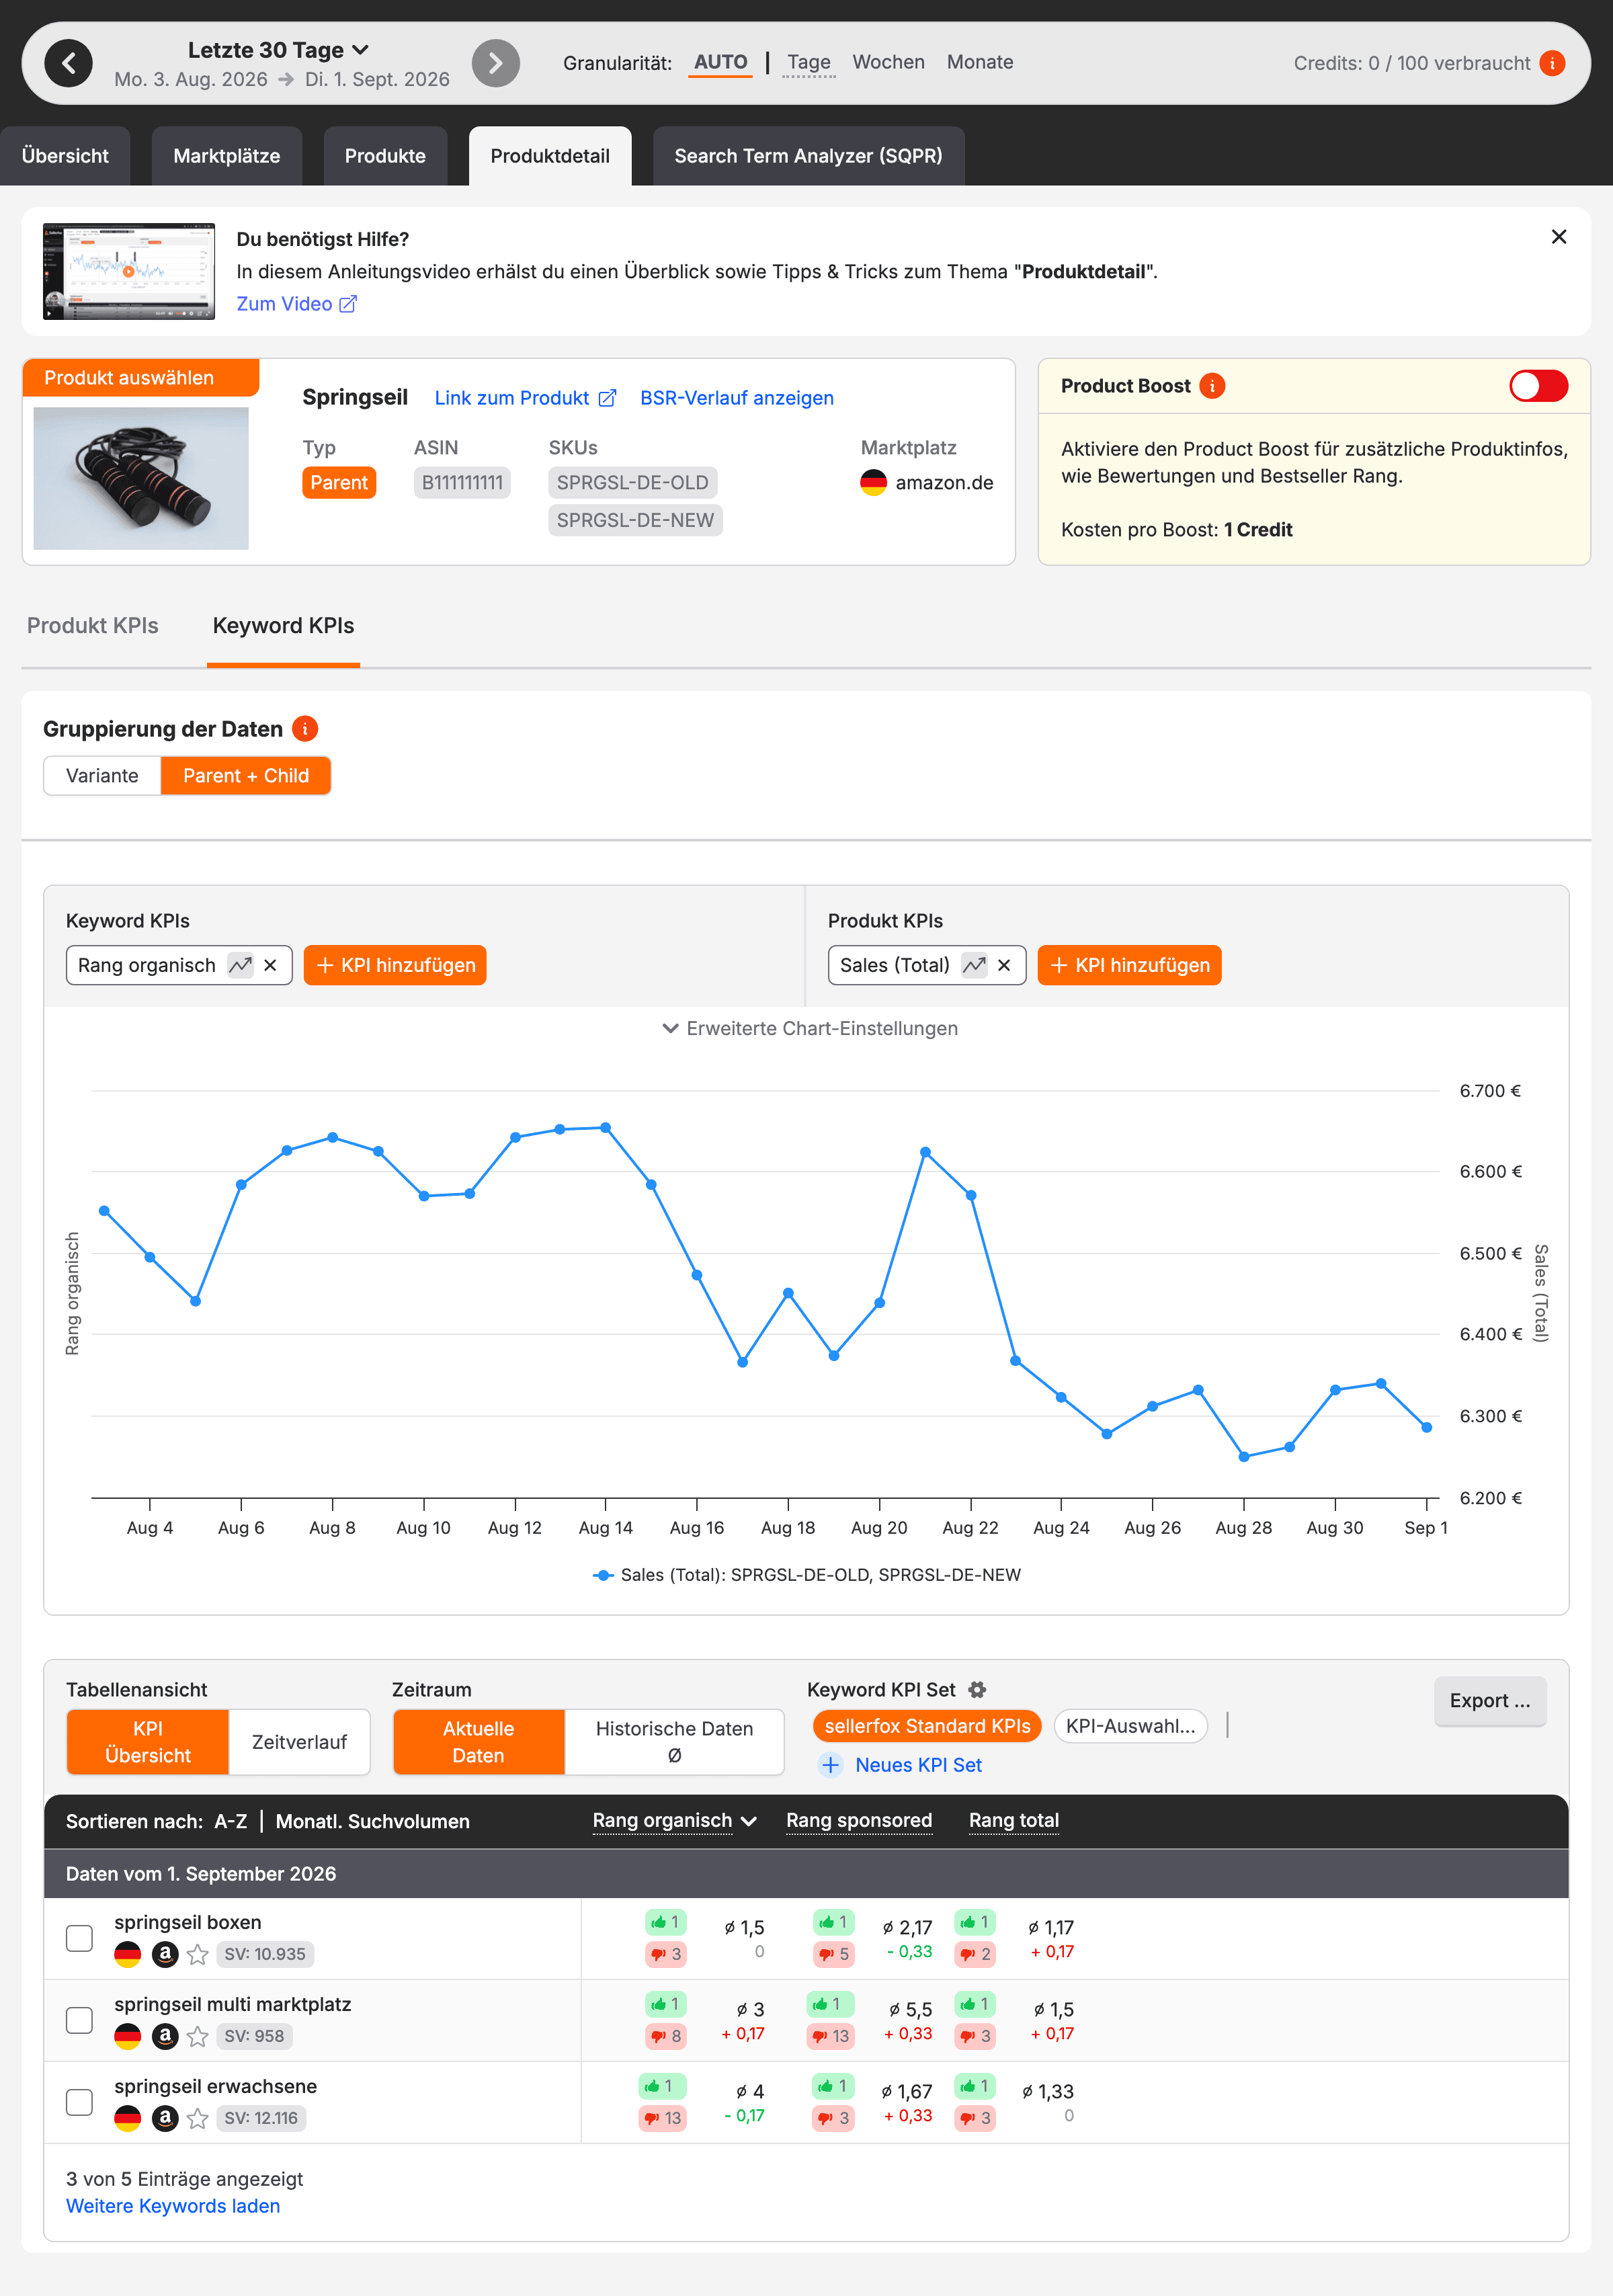Open Amazon icon for springseil erwachsene
1613x2296 pixels.
(x=165, y=2118)
